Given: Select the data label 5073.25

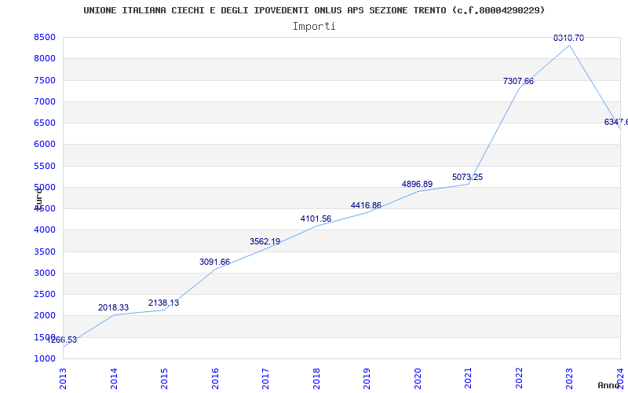Looking at the screenshot, I should (467, 177).
